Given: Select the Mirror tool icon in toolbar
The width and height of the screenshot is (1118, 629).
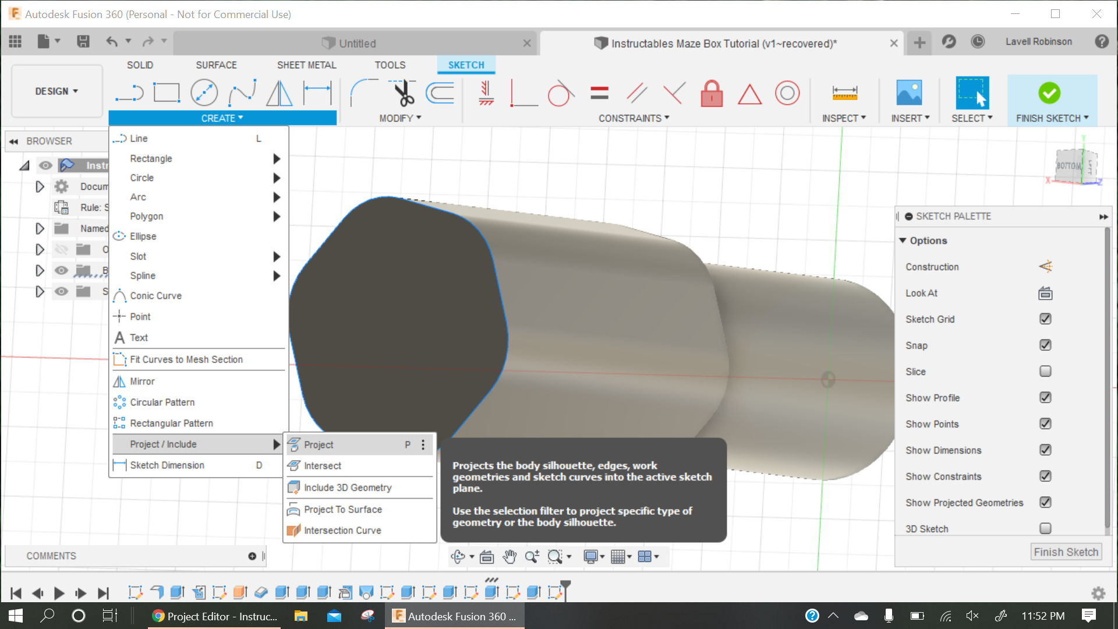Looking at the screenshot, I should pos(279,93).
